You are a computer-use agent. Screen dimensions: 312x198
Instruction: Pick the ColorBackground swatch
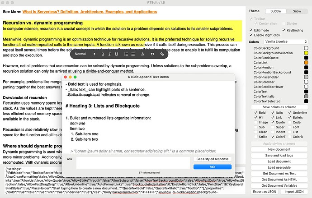(x=306, y=48)
